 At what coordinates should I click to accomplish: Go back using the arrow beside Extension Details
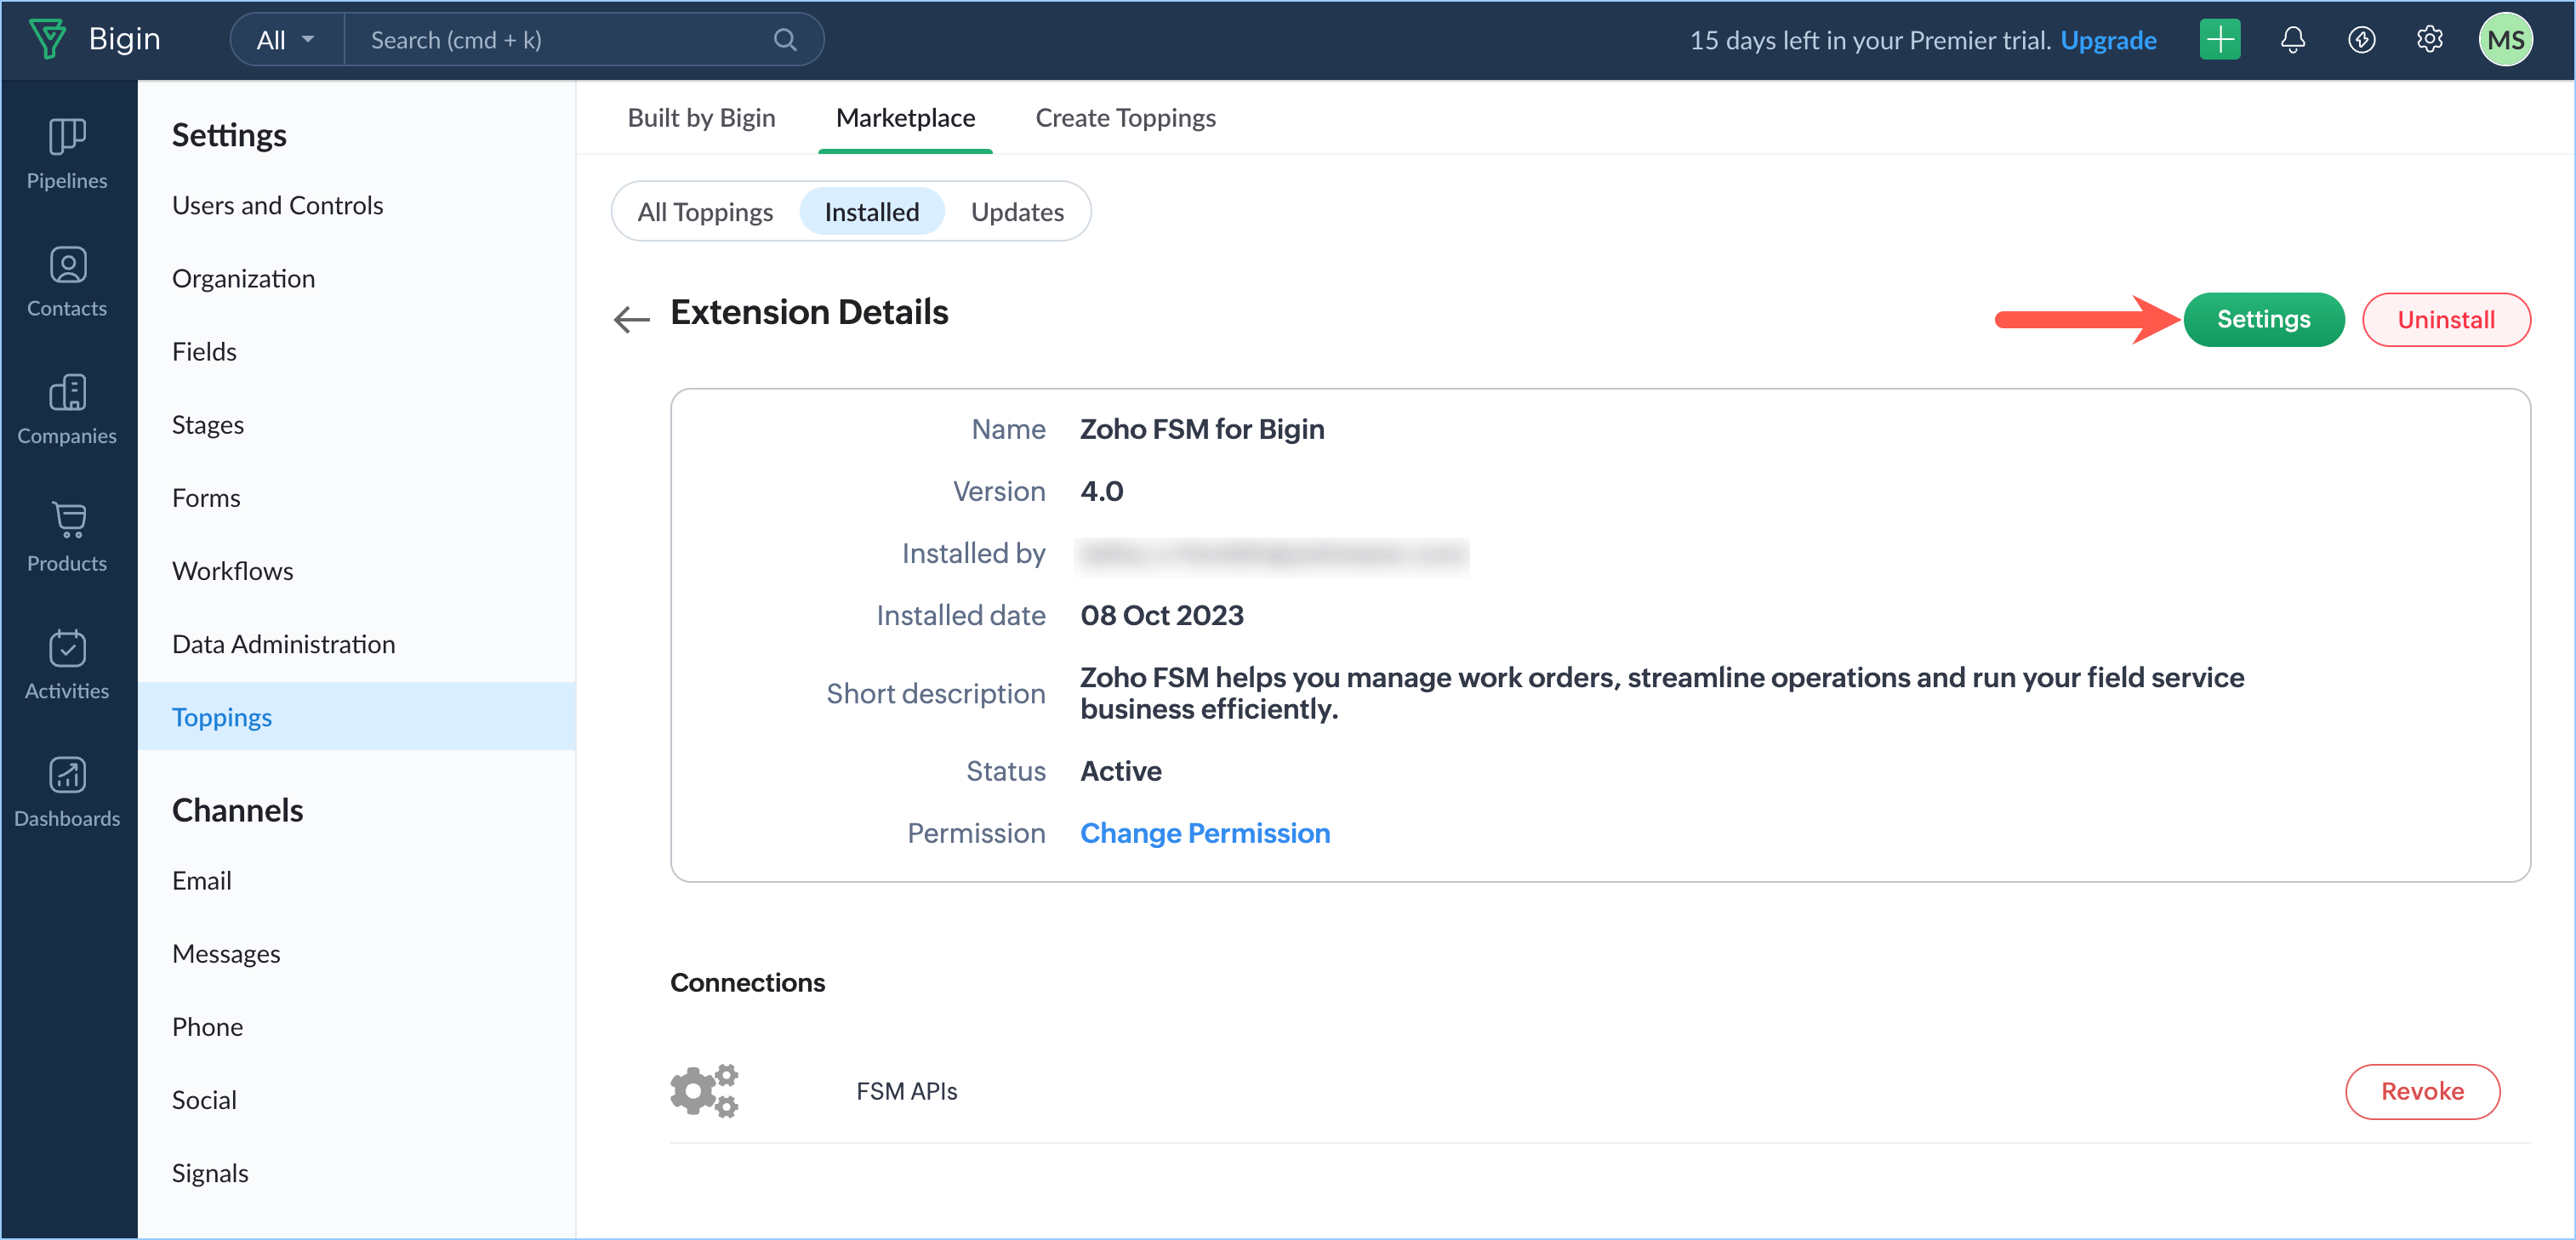click(x=631, y=319)
